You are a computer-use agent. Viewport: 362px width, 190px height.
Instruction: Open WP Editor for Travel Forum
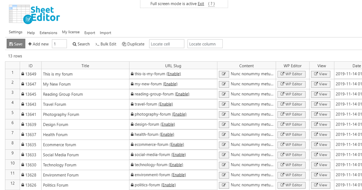click(291, 104)
